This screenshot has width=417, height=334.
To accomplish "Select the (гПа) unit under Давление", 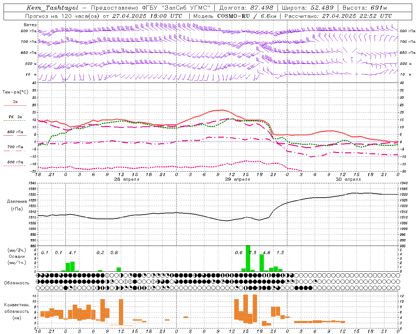I will click(x=17, y=209).
